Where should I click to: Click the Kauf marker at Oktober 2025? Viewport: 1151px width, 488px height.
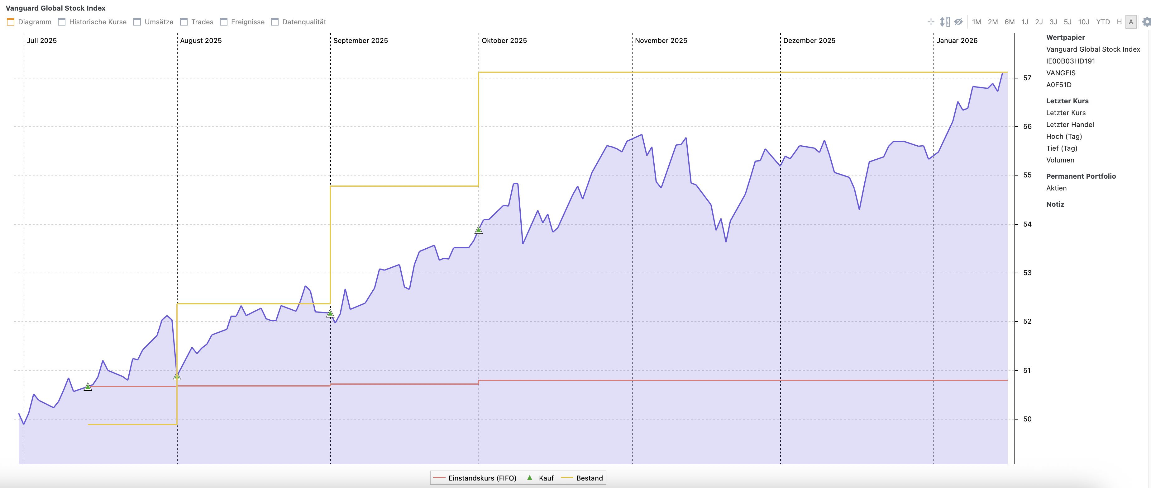(479, 230)
